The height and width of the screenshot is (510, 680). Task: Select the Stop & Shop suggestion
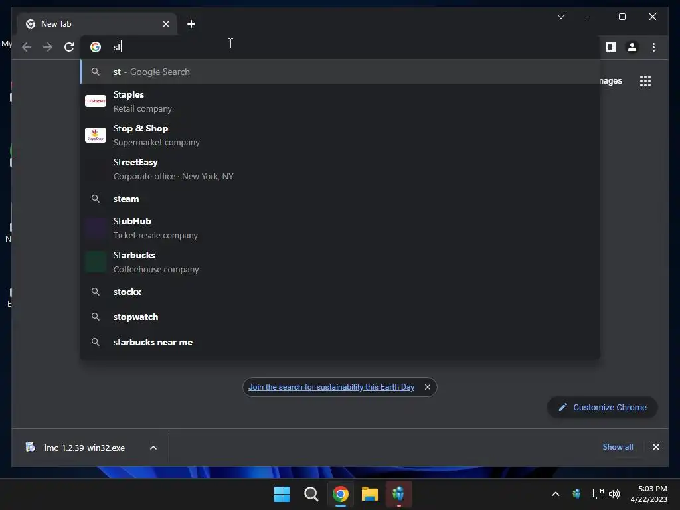[x=340, y=135]
